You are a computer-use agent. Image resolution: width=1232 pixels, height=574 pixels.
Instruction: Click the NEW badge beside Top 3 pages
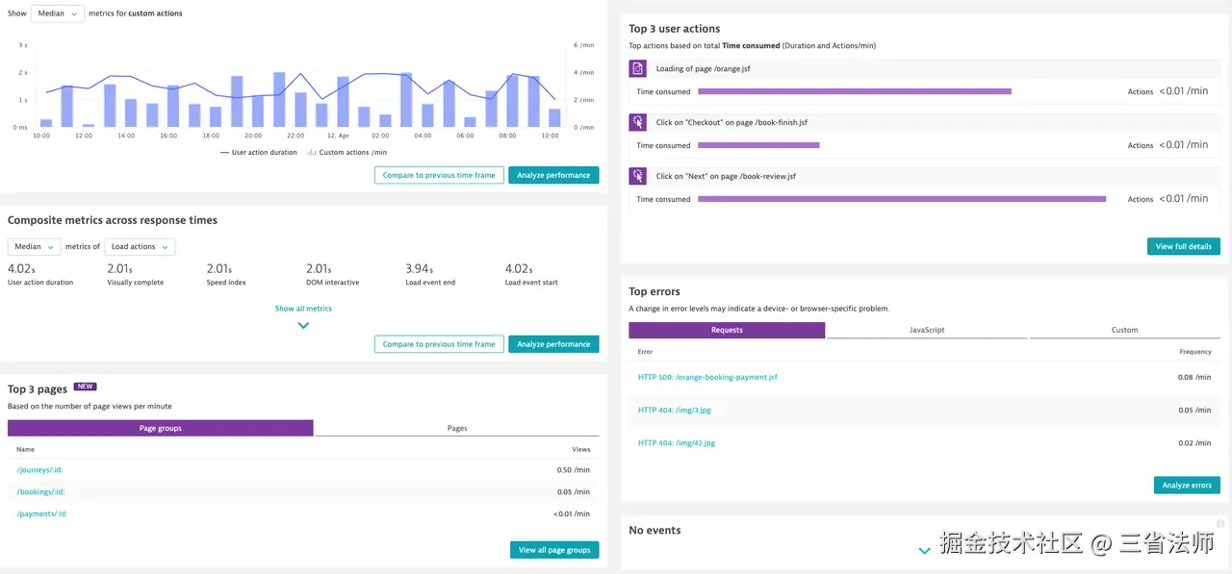click(86, 387)
